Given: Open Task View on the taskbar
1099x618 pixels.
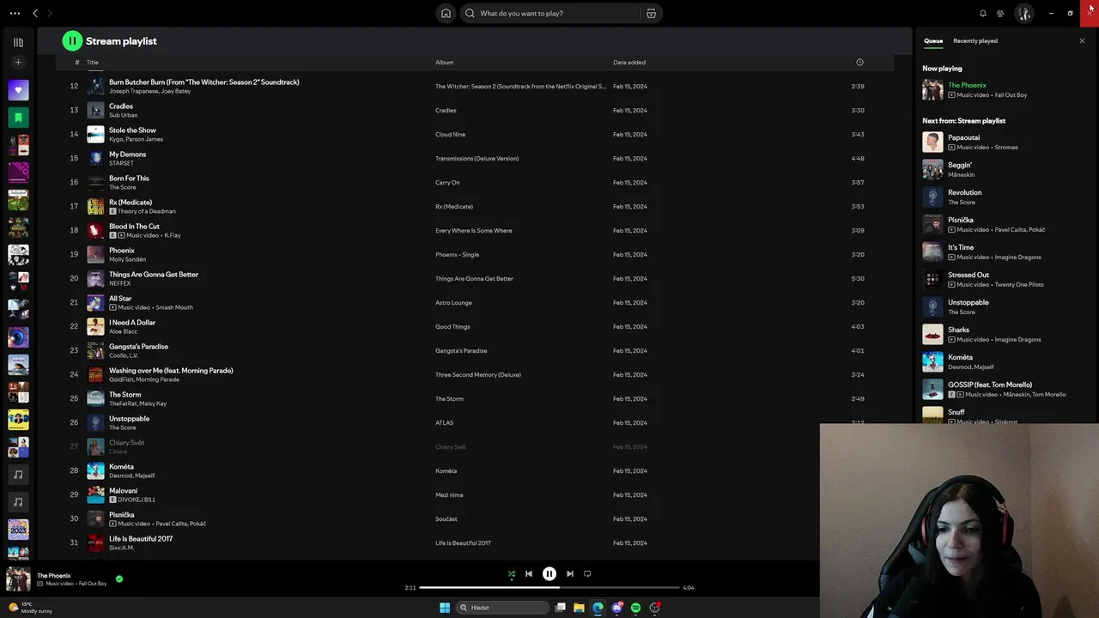Looking at the screenshot, I should 561,608.
